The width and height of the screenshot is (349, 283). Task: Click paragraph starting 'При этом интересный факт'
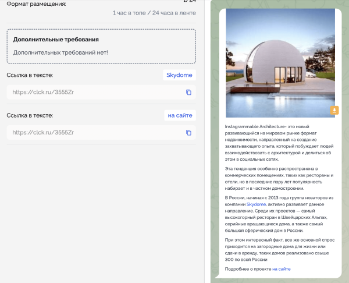[280, 250]
